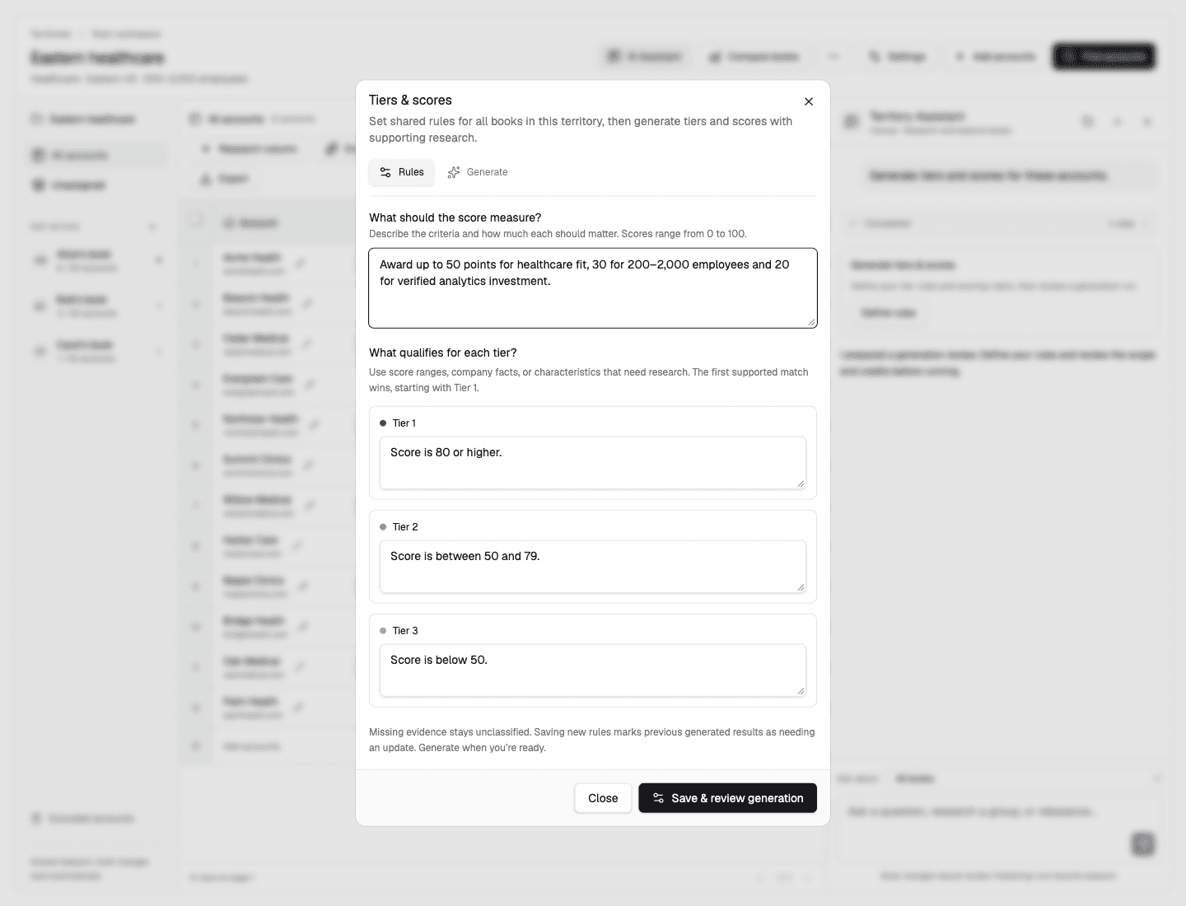The image size is (1186, 906).
Task: Click the "Tier 3" label
Action: (x=405, y=631)
